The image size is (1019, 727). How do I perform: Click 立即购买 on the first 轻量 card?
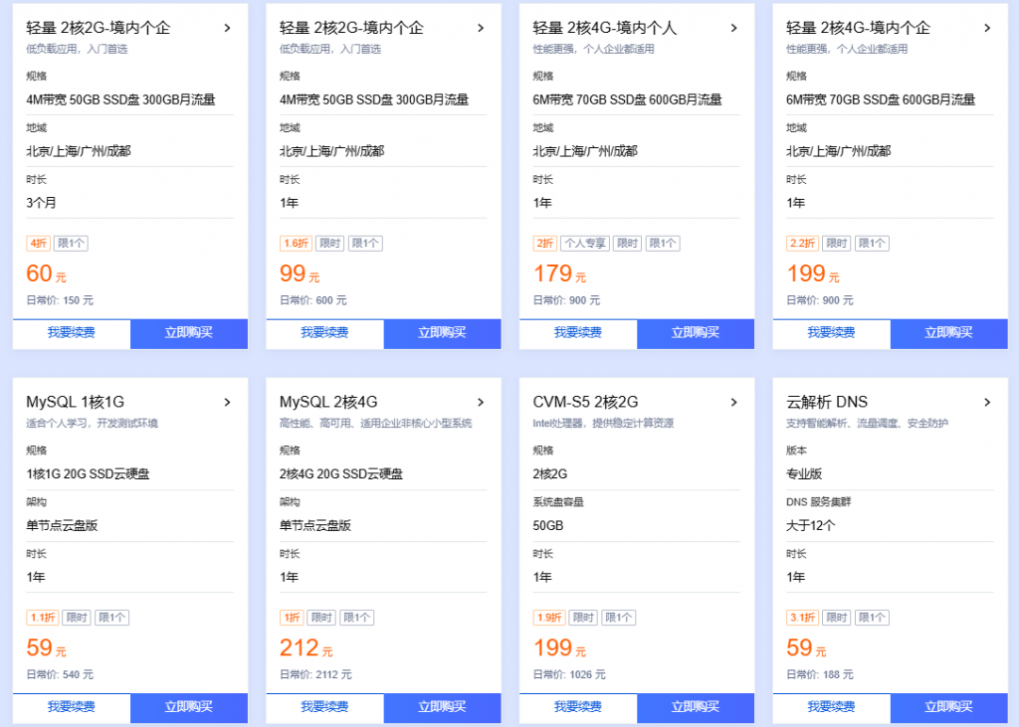[188, 333]
